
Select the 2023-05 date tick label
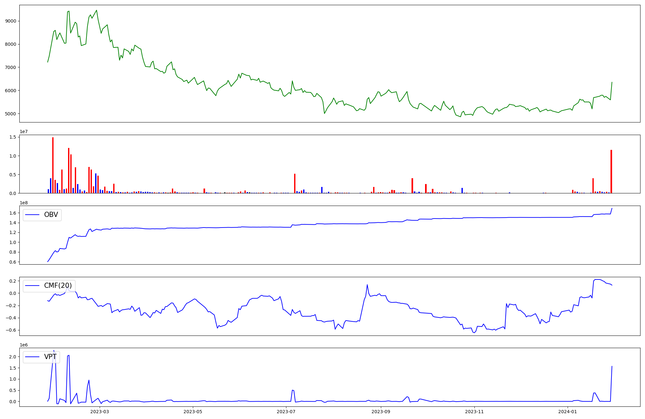click(193, 412)
